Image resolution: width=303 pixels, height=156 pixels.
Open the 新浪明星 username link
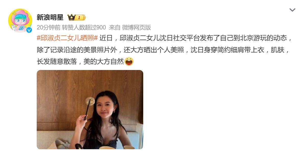[x=50, y=18]
